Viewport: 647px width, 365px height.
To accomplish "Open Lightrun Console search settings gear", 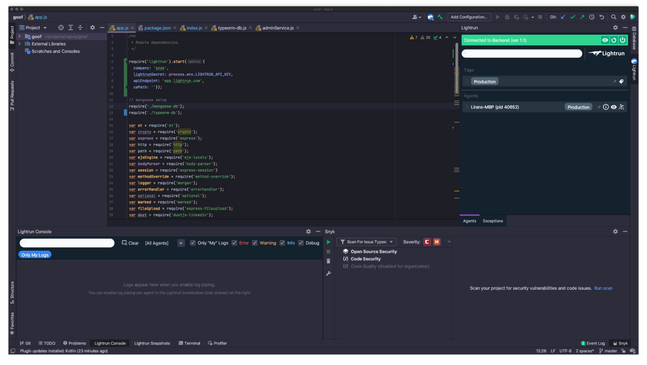I will (x=308, y=231).
